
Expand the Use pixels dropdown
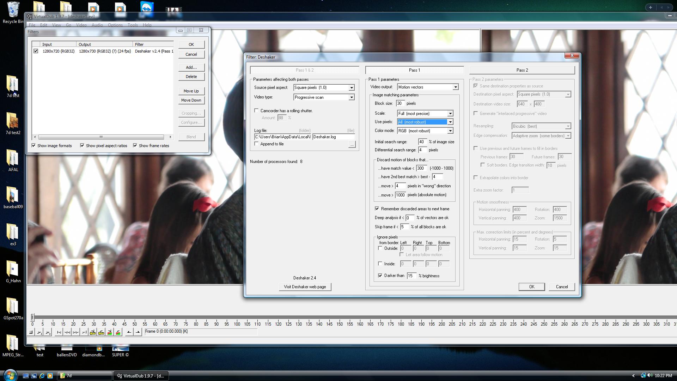450,122
